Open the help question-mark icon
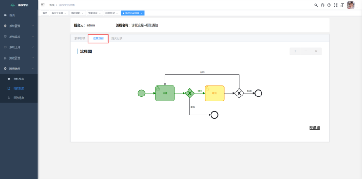The image size is (362, 179). click(x=329, y=5)
